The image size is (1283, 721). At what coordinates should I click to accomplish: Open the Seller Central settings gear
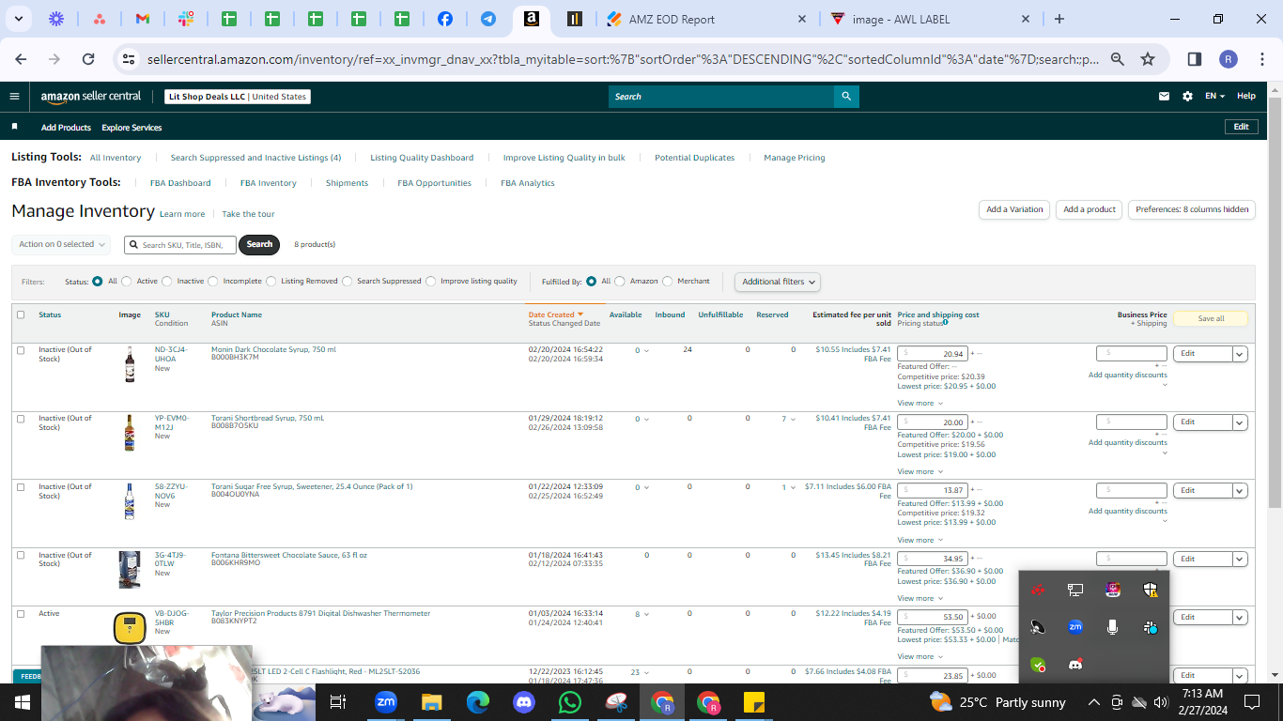(x=1188, y=96)
